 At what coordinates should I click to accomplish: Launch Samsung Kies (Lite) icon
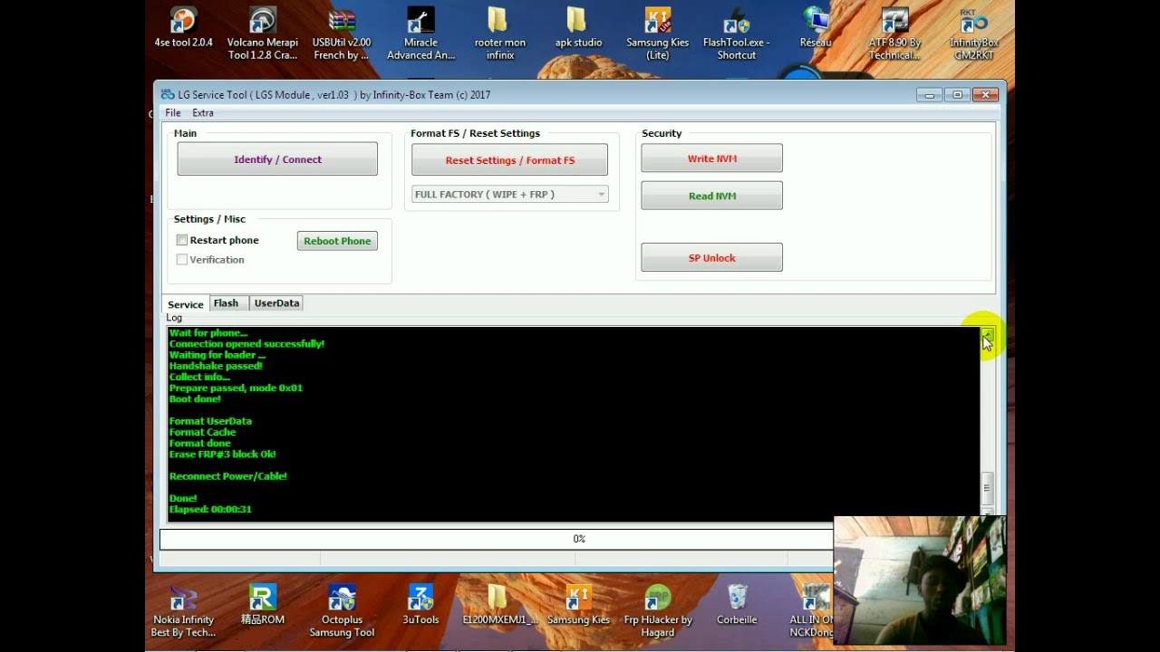657,34
